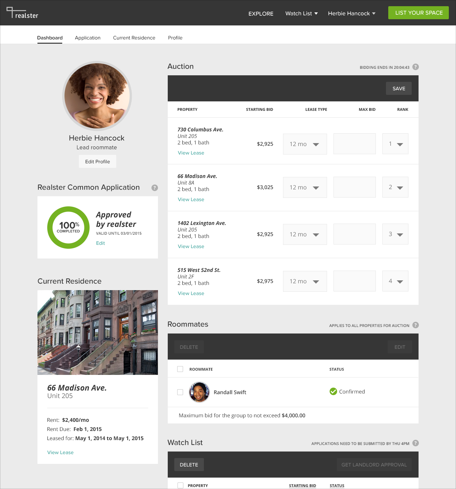Open the help icon beside bidding countdown
Screen dimensions: 456x489
pyautogui.click(x=415, y=67)
